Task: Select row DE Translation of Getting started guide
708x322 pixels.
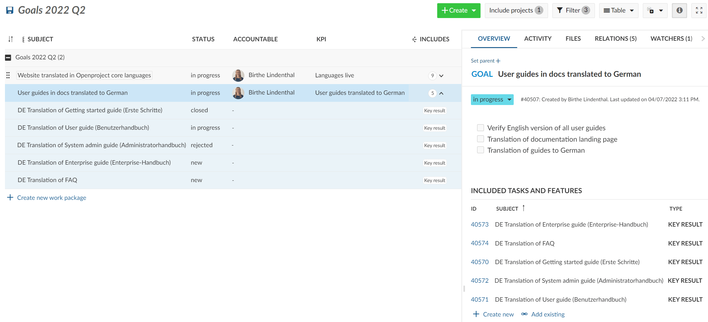Action: 233,110
